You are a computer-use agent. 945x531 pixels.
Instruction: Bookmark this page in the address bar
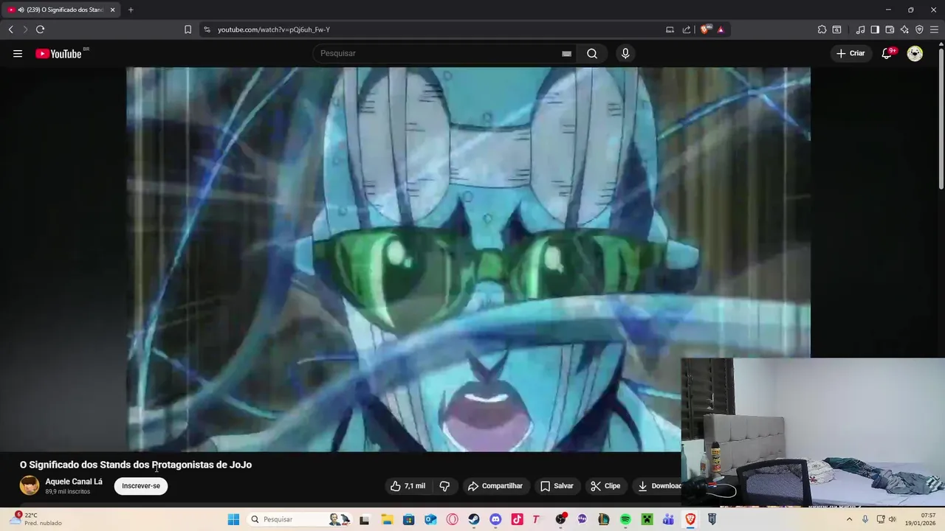coord(188,29)
